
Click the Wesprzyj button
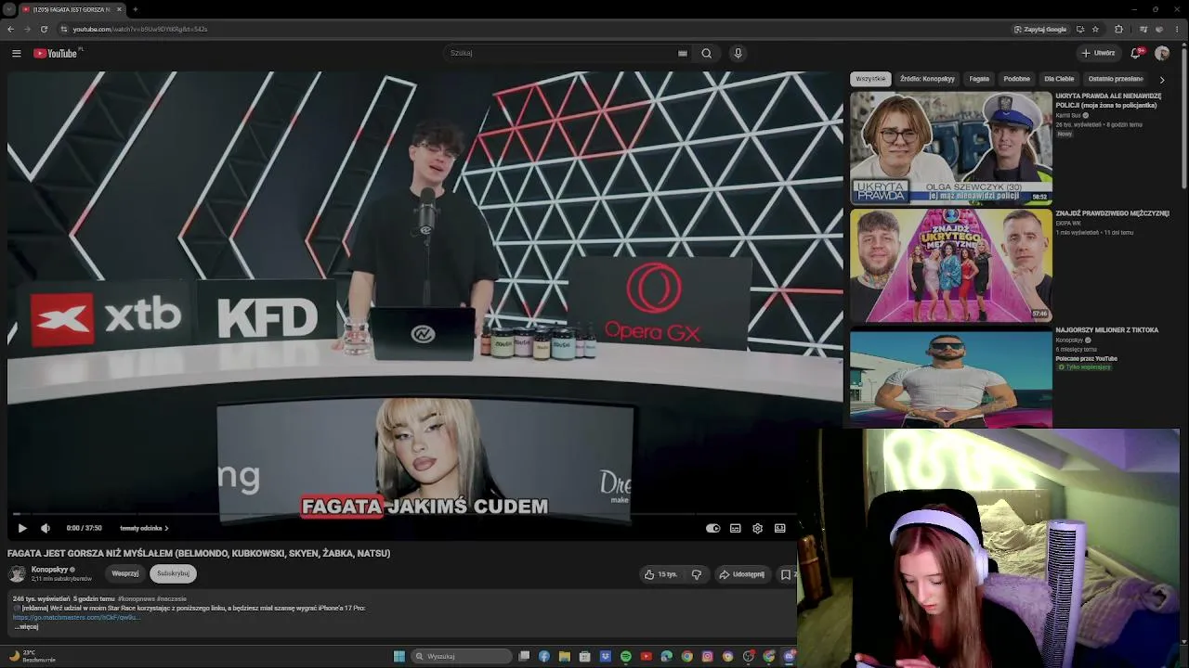(x=125, y=573)
